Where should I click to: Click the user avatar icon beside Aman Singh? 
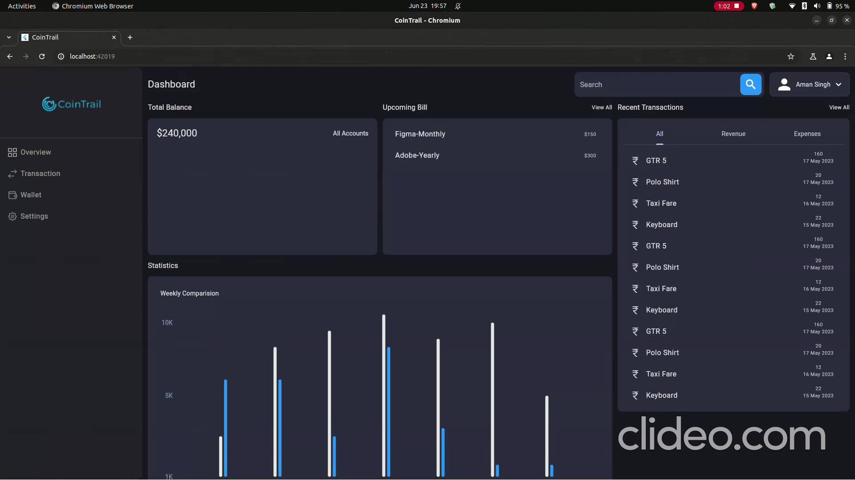tap(784, 84)
